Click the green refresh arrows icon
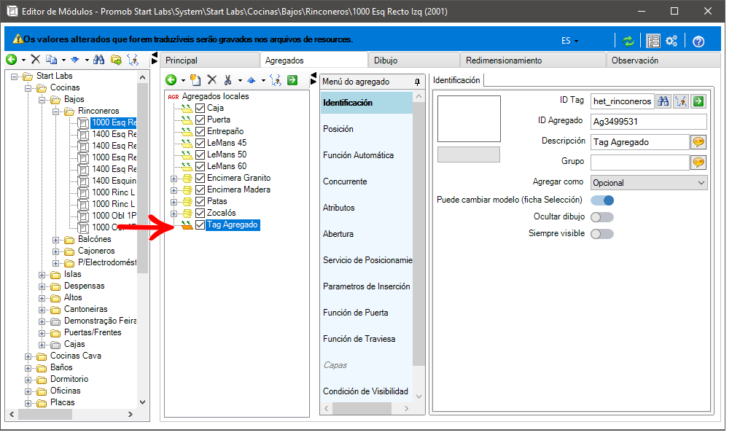The height and width of the screenshot is (438, 732). point(628,41)
